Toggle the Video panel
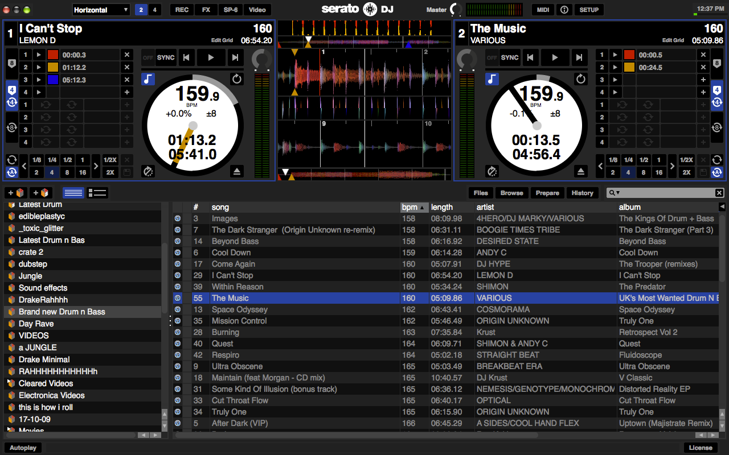The width and height of the screenshot is (729, 455). pos(257,10)
